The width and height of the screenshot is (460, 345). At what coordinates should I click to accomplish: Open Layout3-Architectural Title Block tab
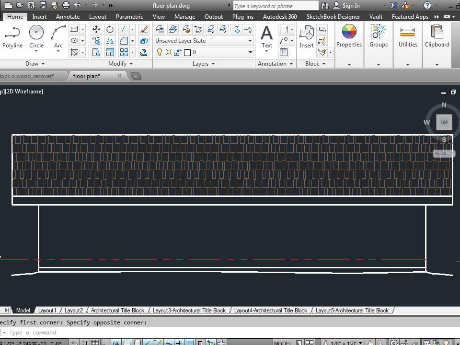pos(189,310)
